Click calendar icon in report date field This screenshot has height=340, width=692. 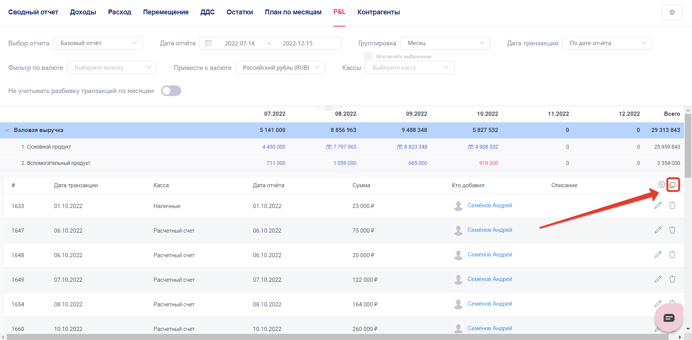pyautogui.click(x=208, y=43)
